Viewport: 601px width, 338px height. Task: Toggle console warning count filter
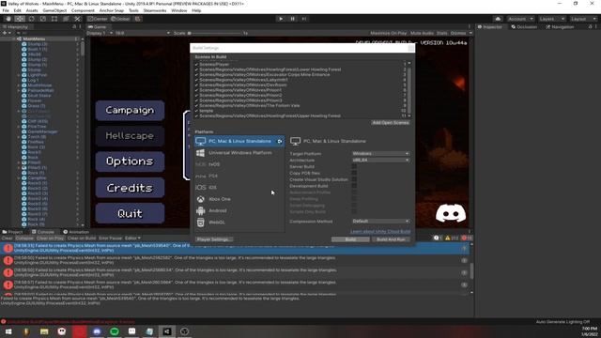[452, 238]
